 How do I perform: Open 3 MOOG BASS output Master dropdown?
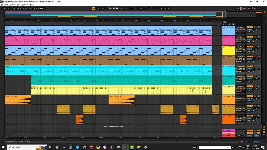(x=241, y=52)
